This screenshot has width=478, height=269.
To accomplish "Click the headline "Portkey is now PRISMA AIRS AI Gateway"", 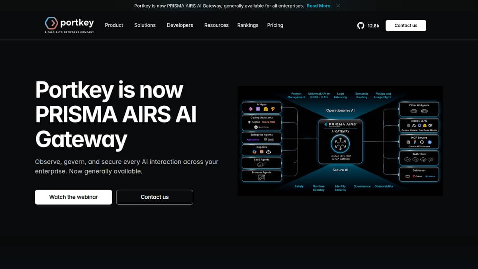I will [116, 115].
